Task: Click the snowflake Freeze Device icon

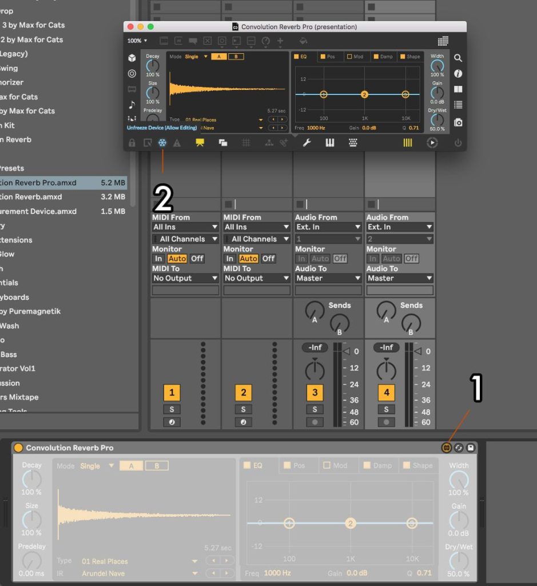Action: 162,143
